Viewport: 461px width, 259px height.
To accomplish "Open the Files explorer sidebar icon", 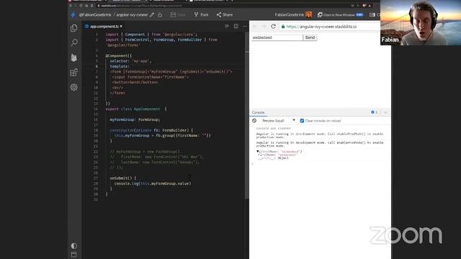I will 73,28.
